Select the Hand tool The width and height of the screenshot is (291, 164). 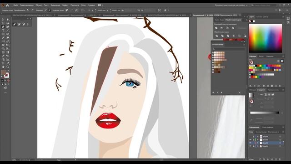pyautogui.click(x=3, y=67)
